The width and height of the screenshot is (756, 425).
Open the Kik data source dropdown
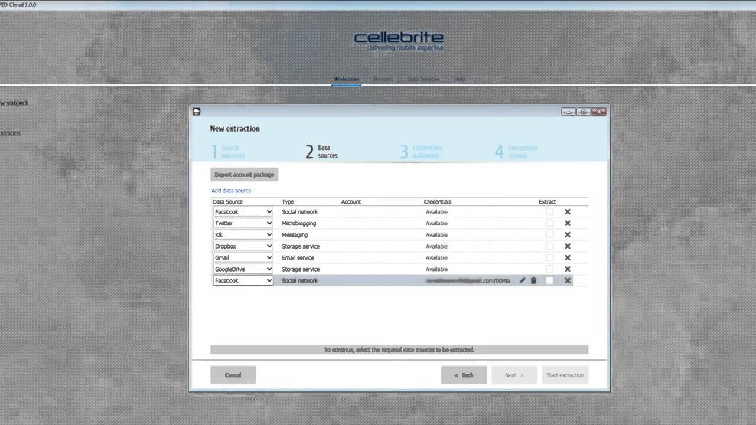coord(243,235)
